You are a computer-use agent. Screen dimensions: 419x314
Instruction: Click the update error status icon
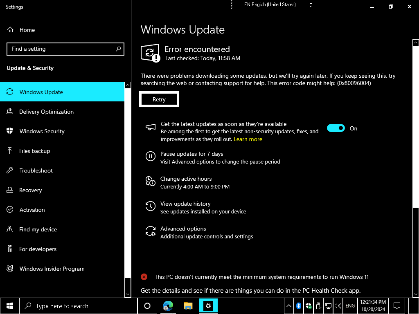(x=151, y=53)
